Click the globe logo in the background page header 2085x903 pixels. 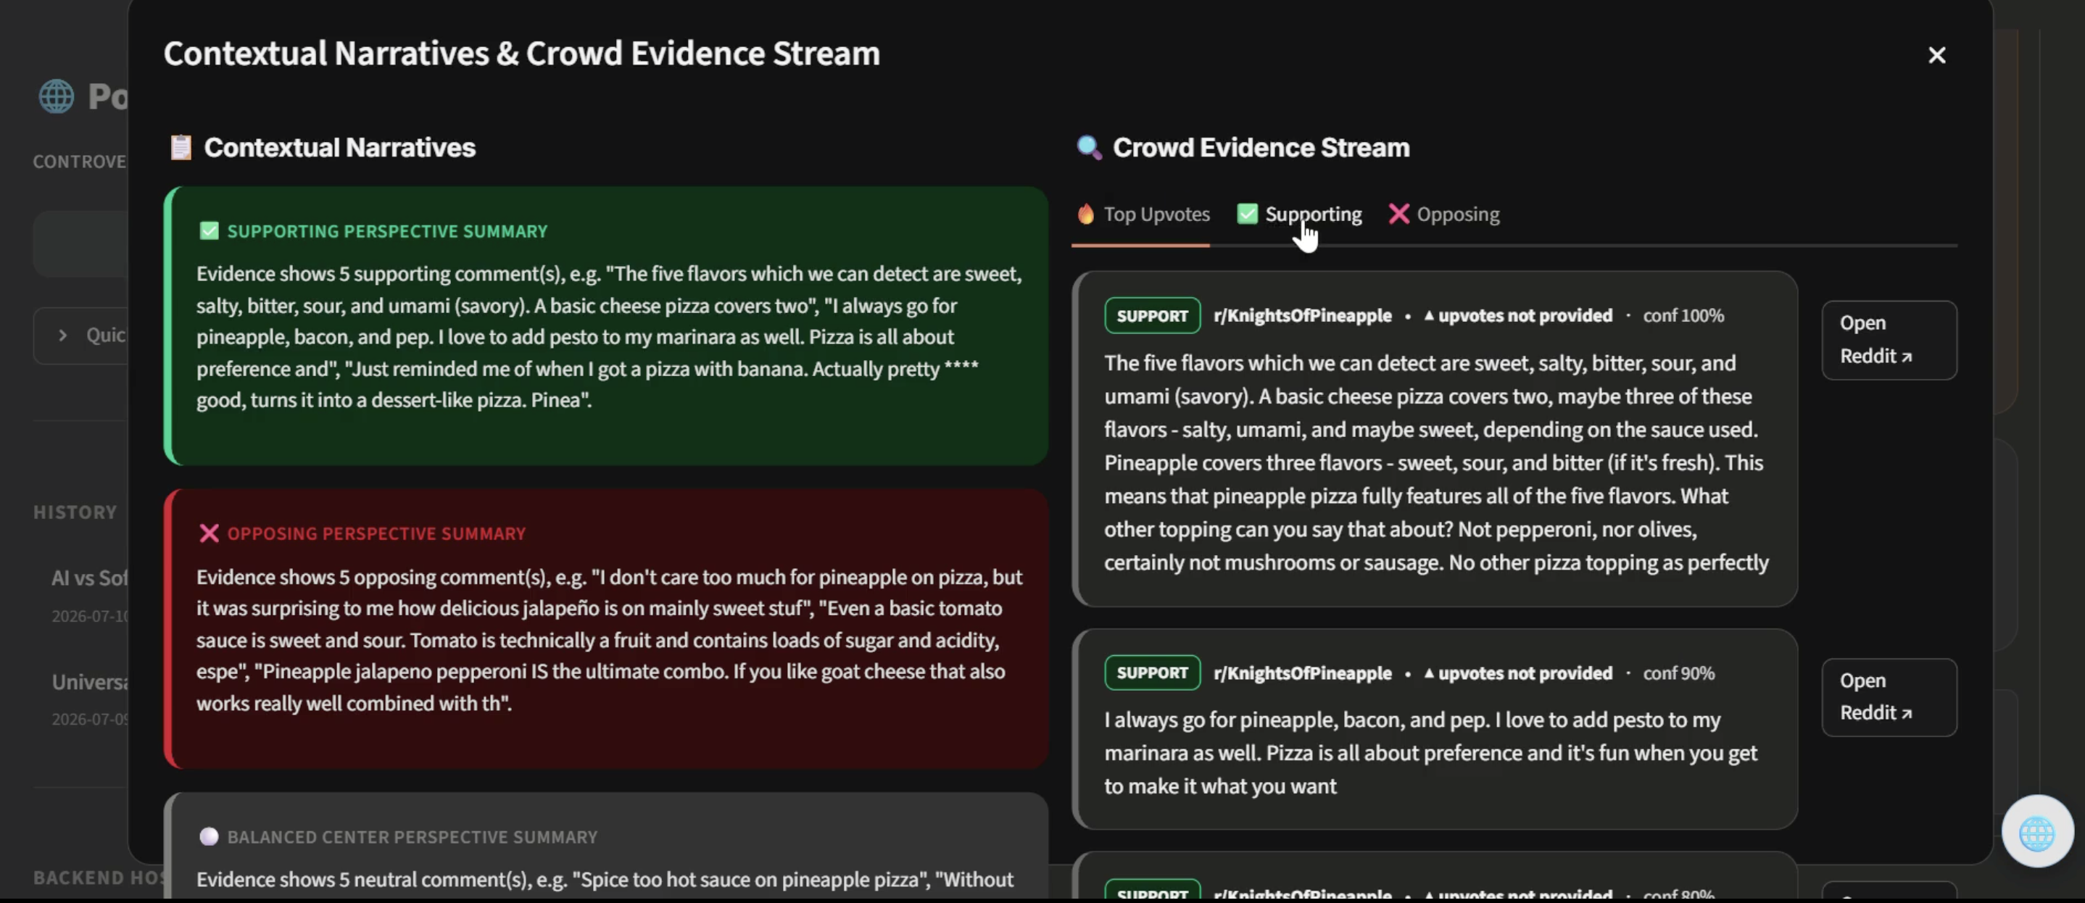point(57,96)
